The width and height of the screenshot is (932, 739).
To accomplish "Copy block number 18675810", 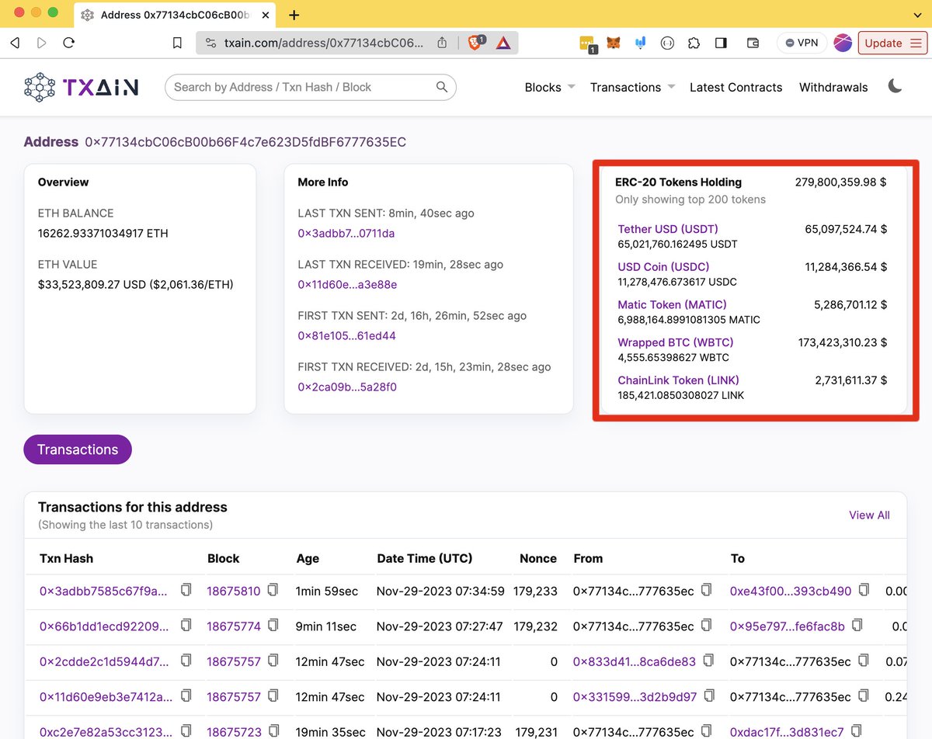I will click(273, 591).
